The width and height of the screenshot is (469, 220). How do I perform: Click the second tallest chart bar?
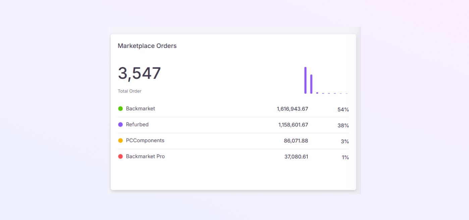(x=311, y=84)
